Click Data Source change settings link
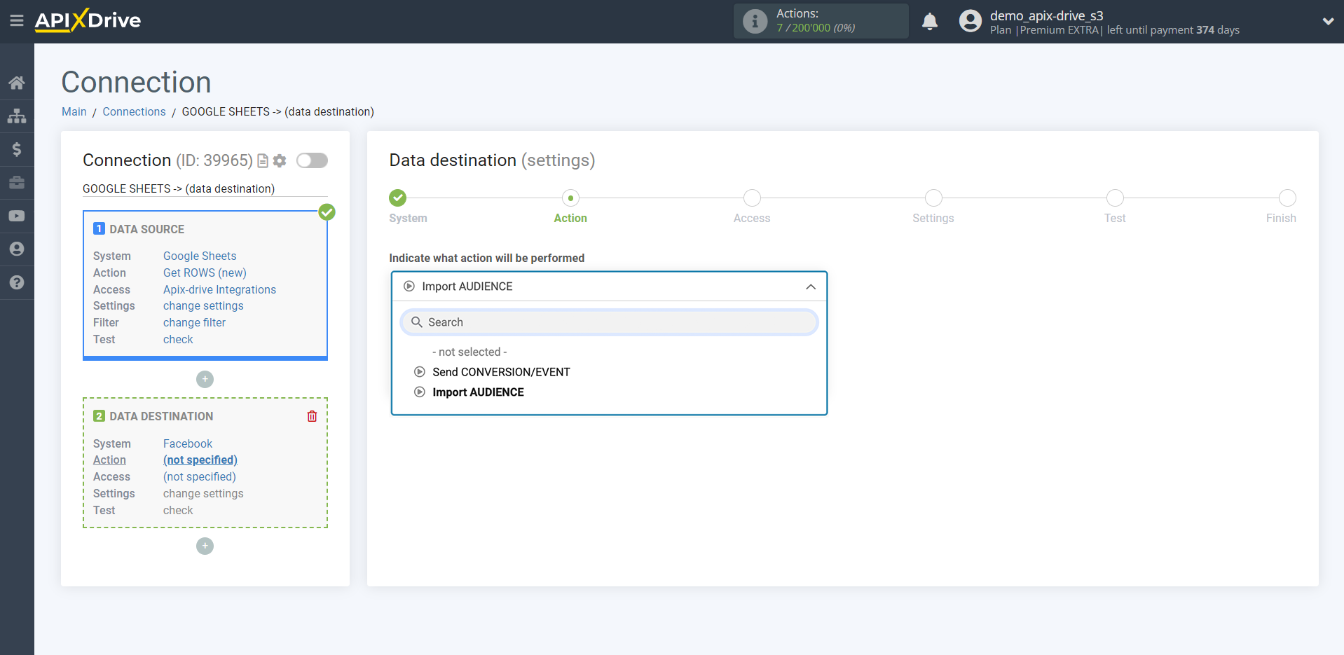Image resolution: width=1344 pixels, height=655 pixels. [x=203, y=305]
